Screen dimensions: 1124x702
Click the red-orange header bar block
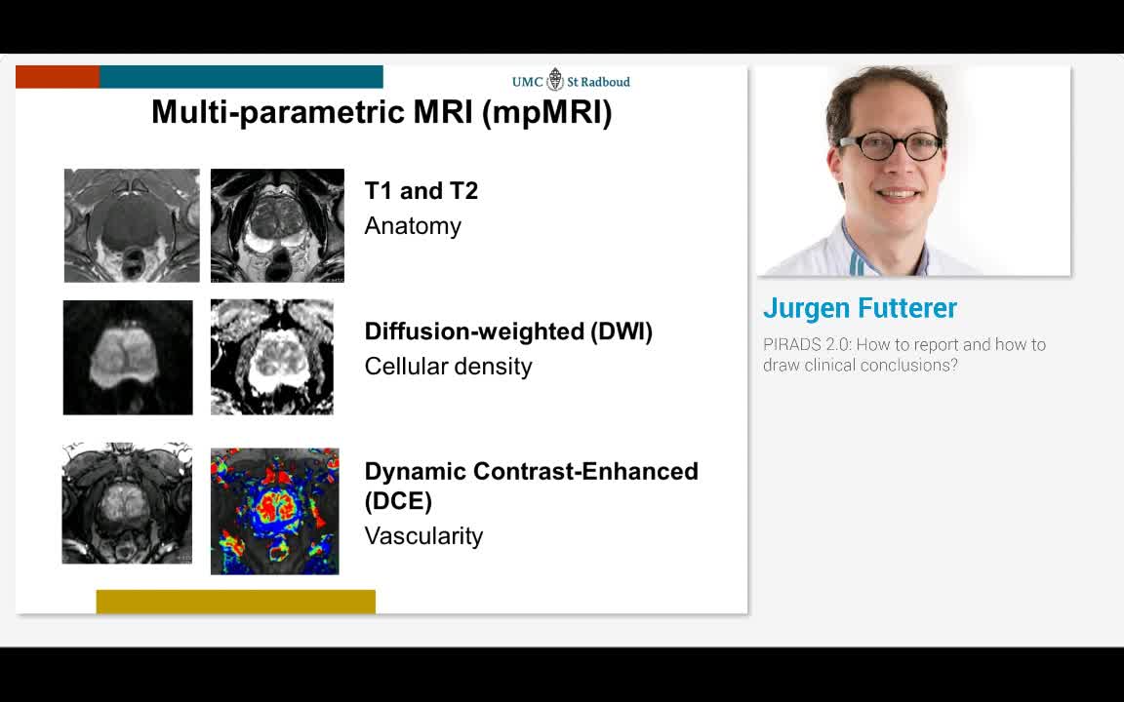click(58, 77)
